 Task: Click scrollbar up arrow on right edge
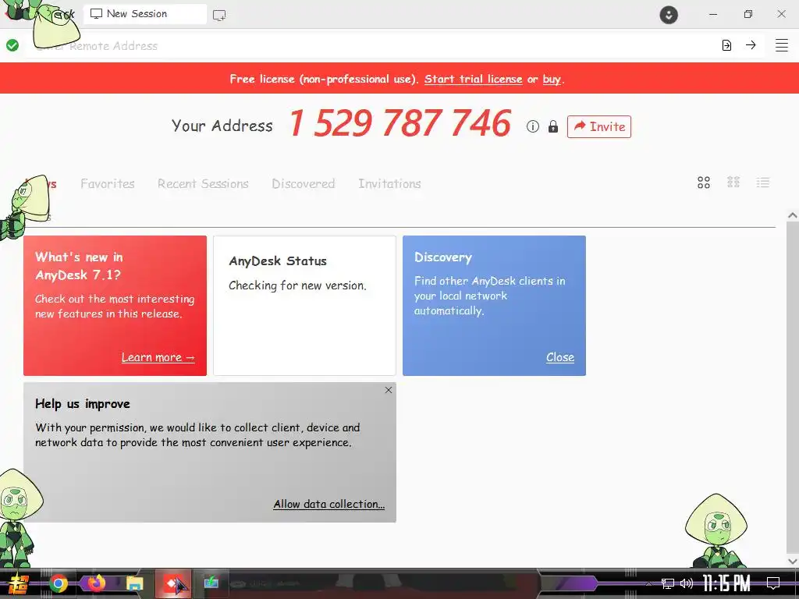[793, 215]
